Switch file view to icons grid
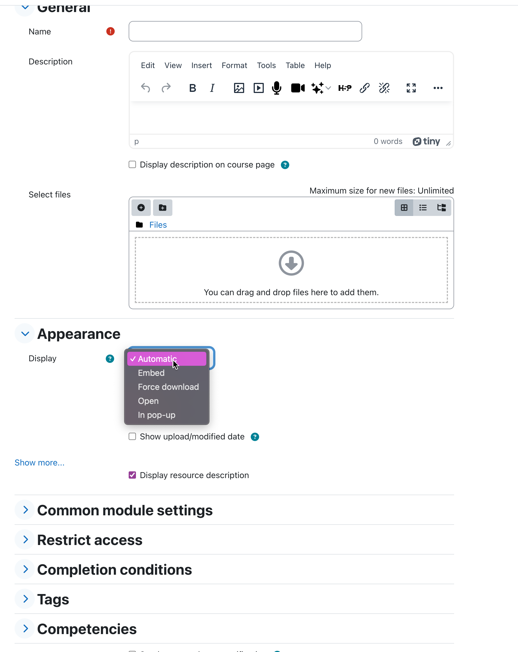518x652 pixels. point(404,208)
